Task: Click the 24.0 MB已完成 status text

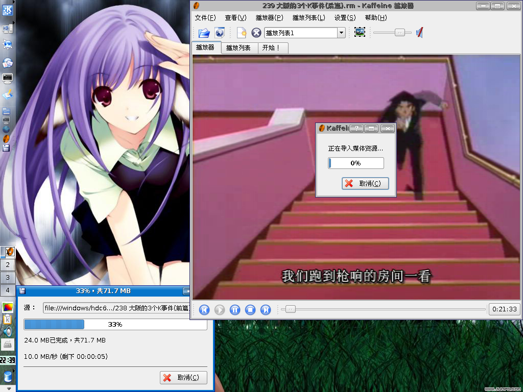Action: (x=65, y=340)
